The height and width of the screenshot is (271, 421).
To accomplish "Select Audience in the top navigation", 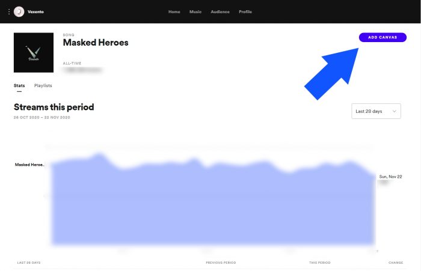I will click(220, 11).
